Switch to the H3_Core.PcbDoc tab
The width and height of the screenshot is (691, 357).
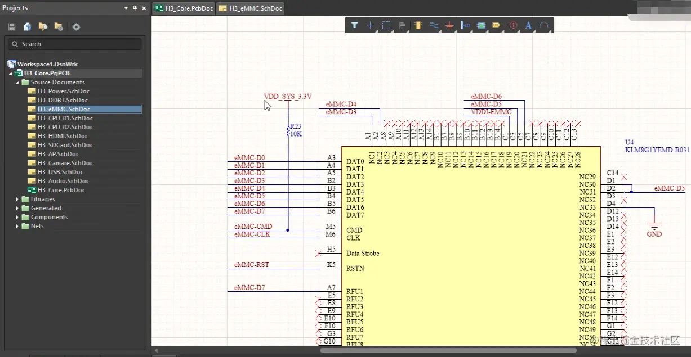(x=184, y=8)
